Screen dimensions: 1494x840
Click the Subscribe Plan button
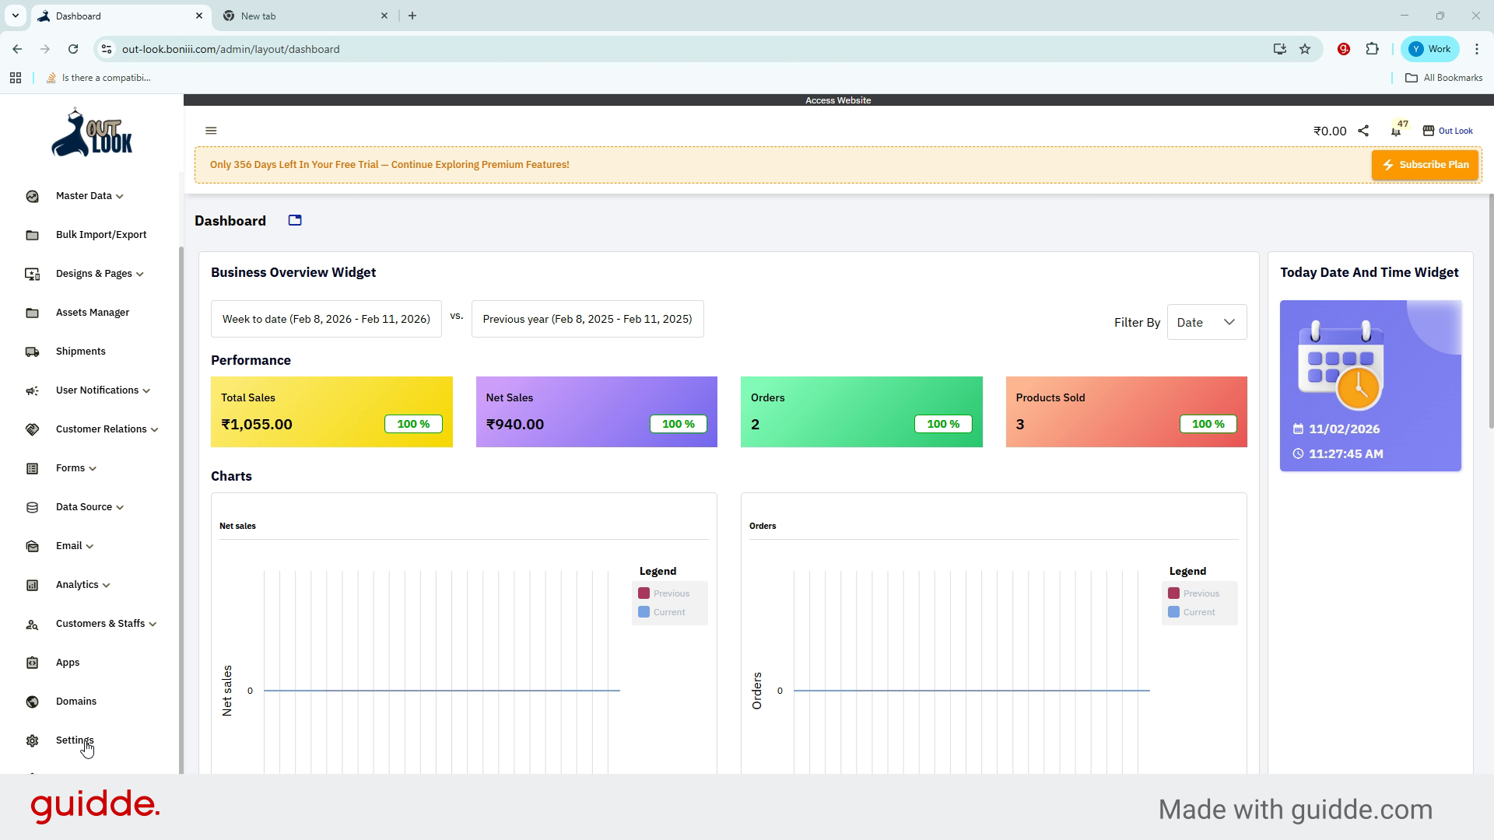click(1425, 165)
